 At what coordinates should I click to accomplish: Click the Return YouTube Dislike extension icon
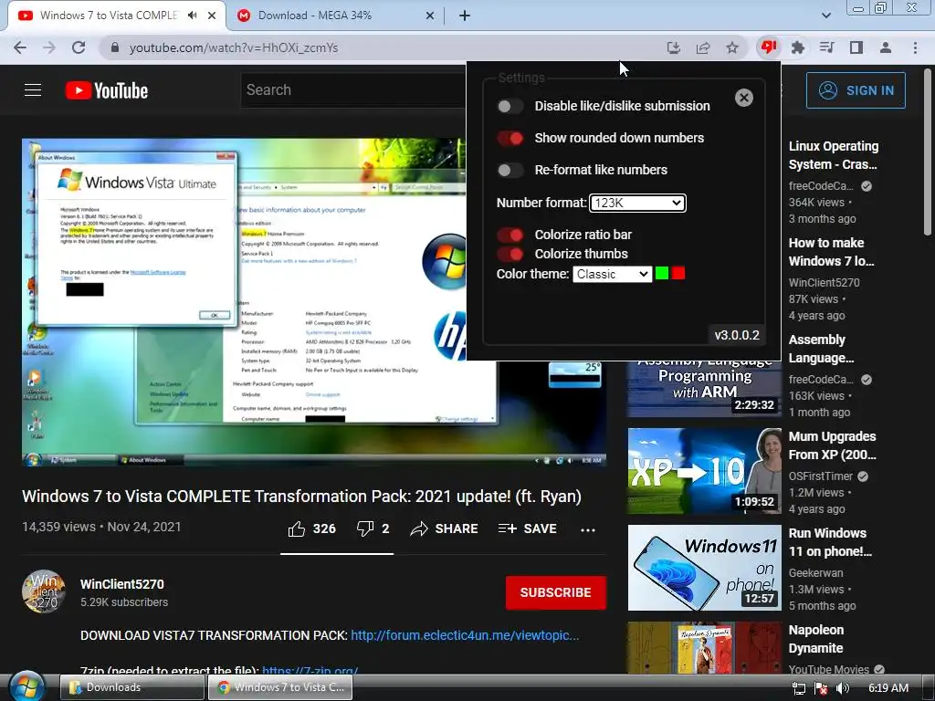768,47
